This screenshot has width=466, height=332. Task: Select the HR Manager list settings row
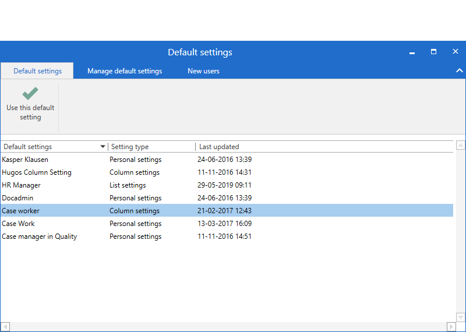[x=22, y=185]
